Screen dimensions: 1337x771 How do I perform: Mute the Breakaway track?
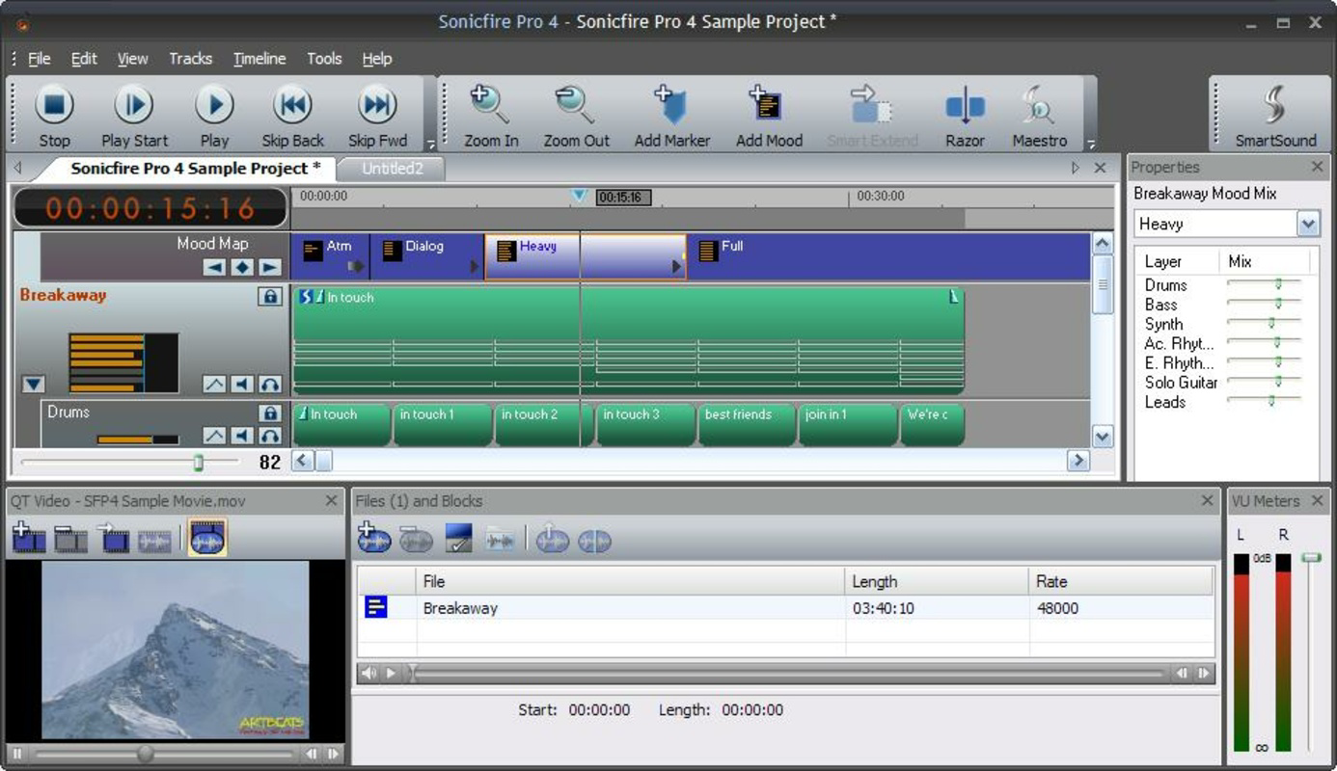240,384
